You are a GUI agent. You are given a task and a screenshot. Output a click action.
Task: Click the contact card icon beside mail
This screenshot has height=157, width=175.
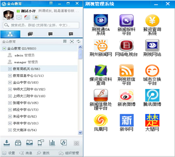tap(27, 17)
